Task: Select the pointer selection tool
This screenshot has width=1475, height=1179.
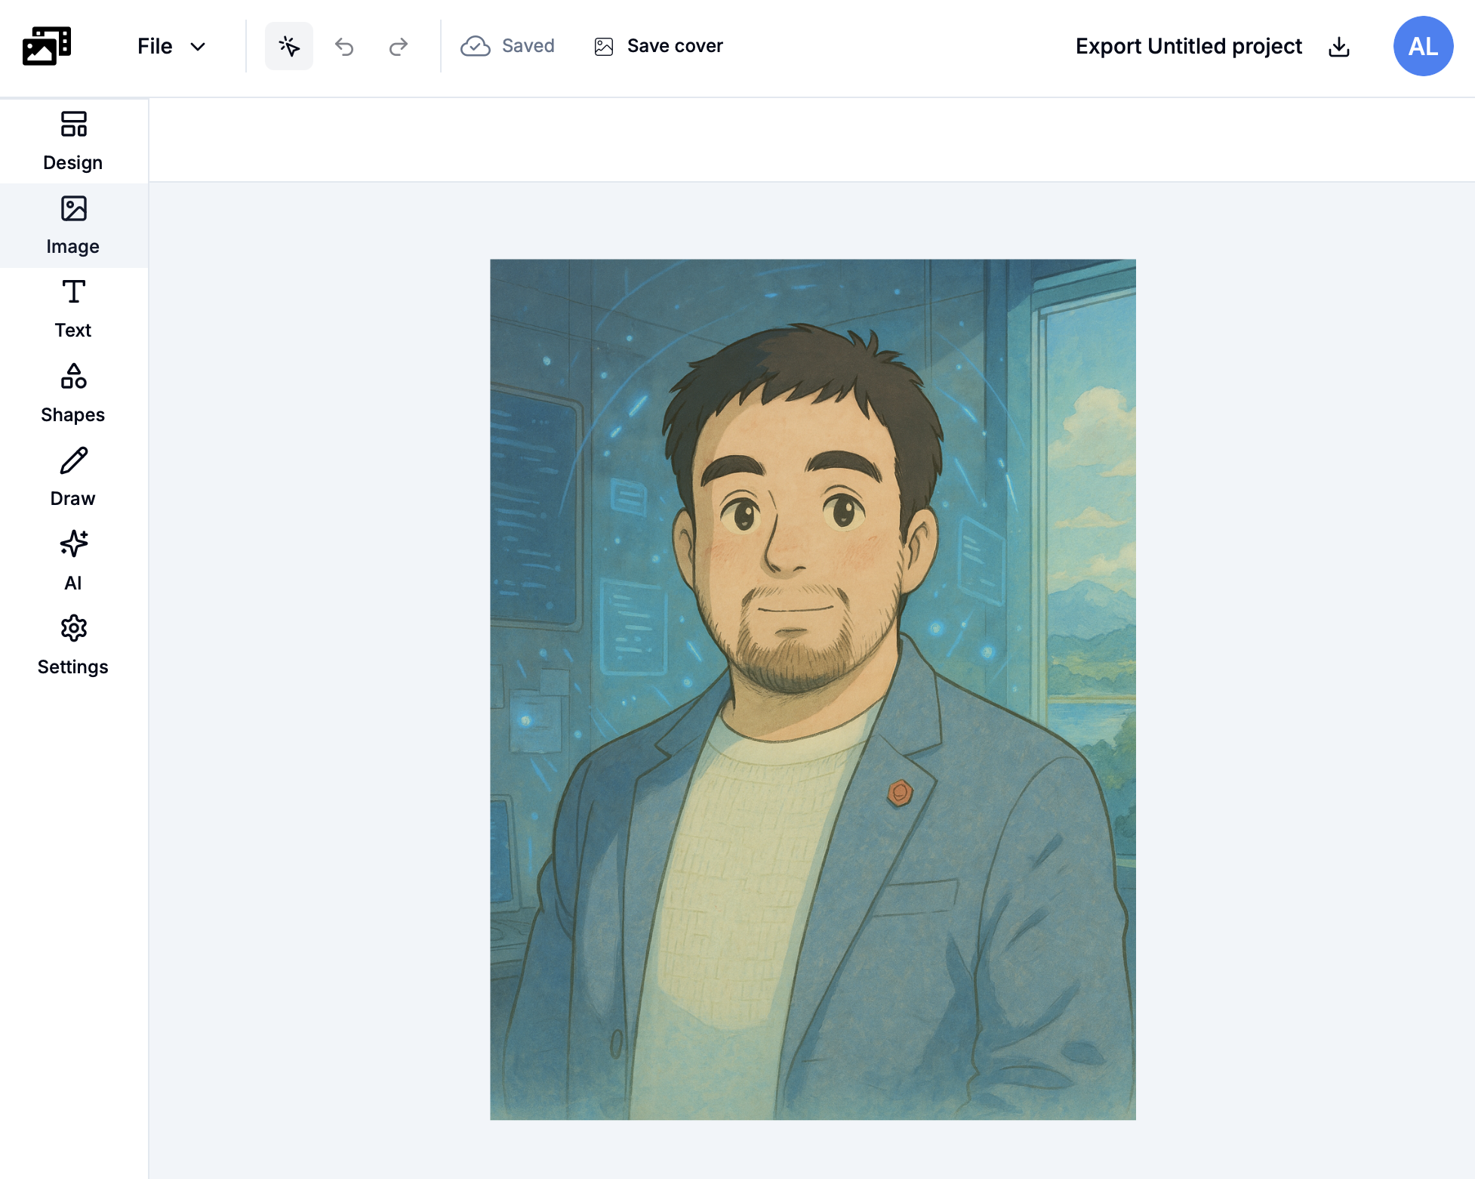Action: click(288, 46)
